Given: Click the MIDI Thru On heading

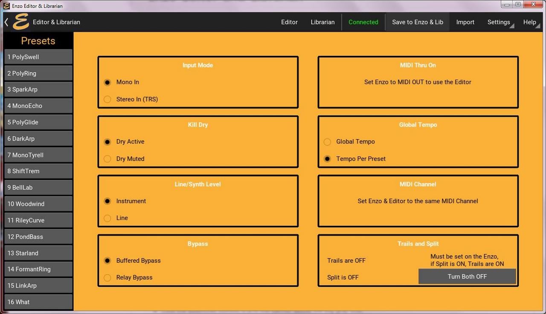Looking at the screenshot, I should click(418, 65).
